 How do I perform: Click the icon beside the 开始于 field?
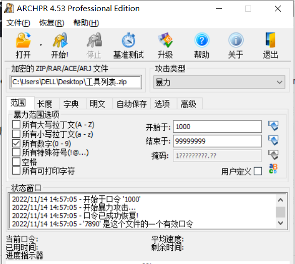[x=273, y=126]
